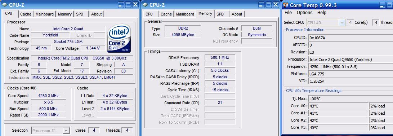Click the VID value 1.2625v in Core Temp
Image resolution: width=393 pixels, height=136 pixels.
click(x=350, y=81)
